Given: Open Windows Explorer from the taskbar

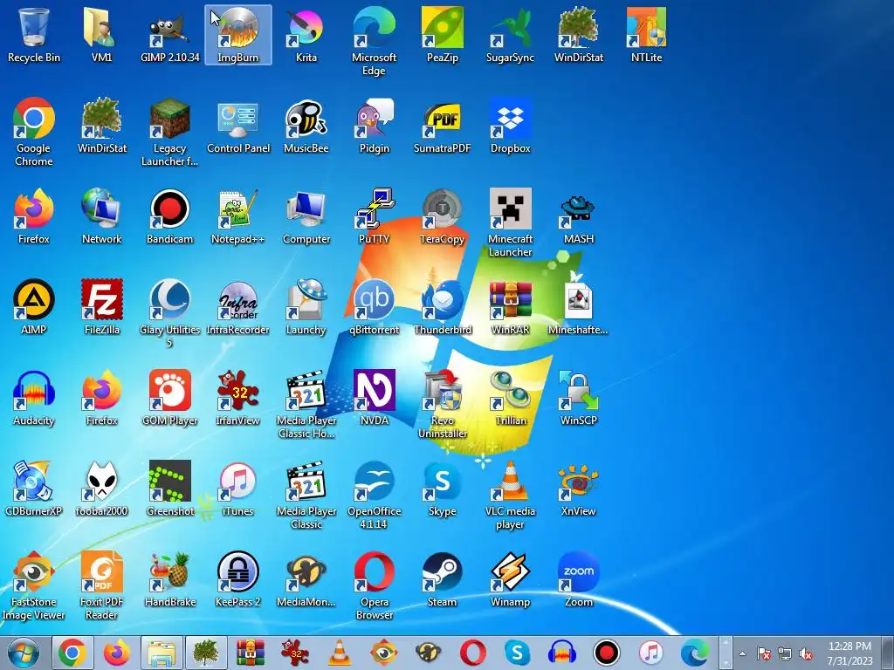Looking at the screenshot, I should tap(162, 653).
